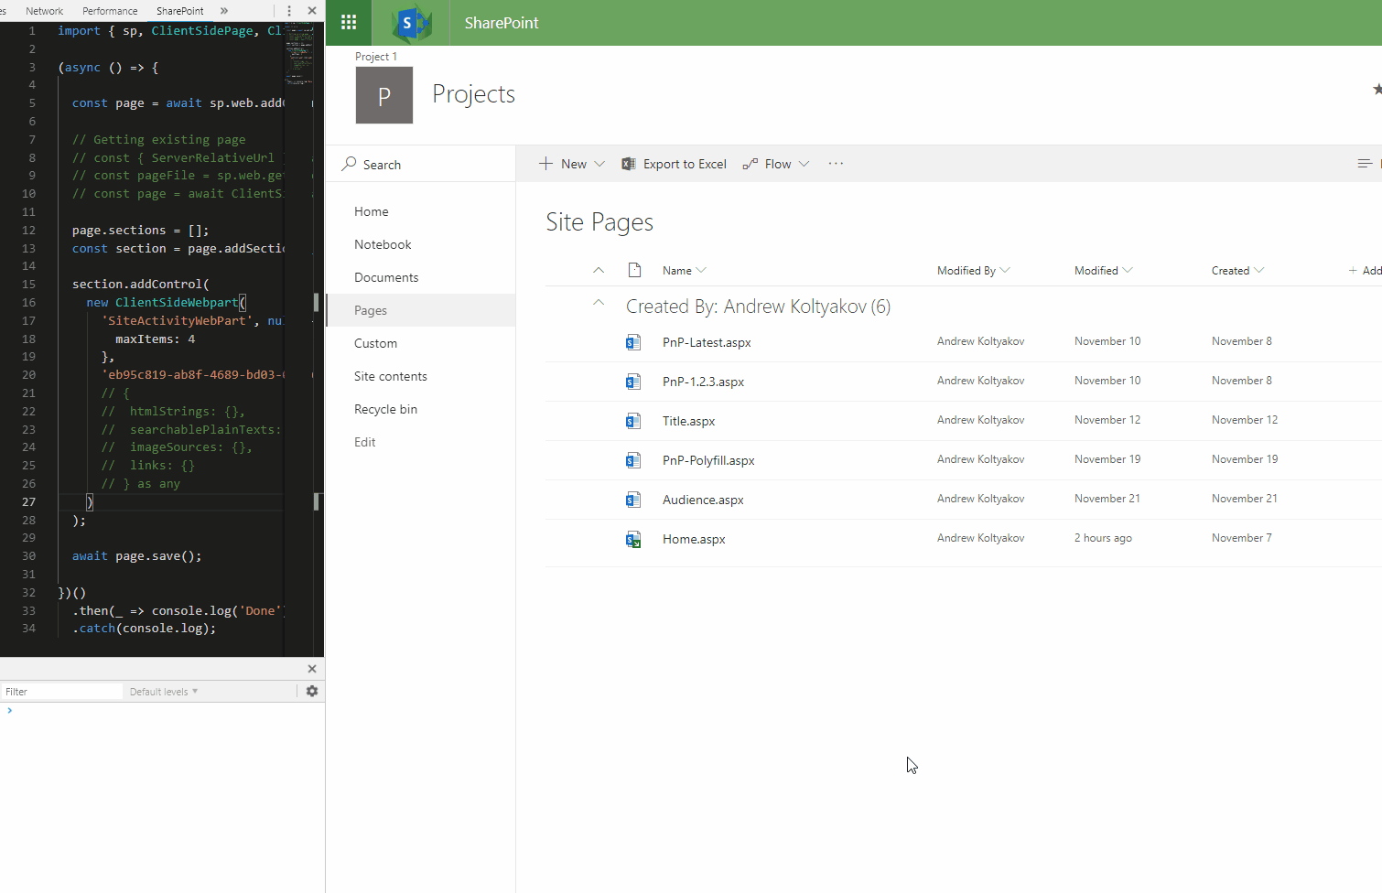This screenshot has height=893, width=1382.
Task: Click the star to follow the Projects site
Action: [x=1377, y=89]
